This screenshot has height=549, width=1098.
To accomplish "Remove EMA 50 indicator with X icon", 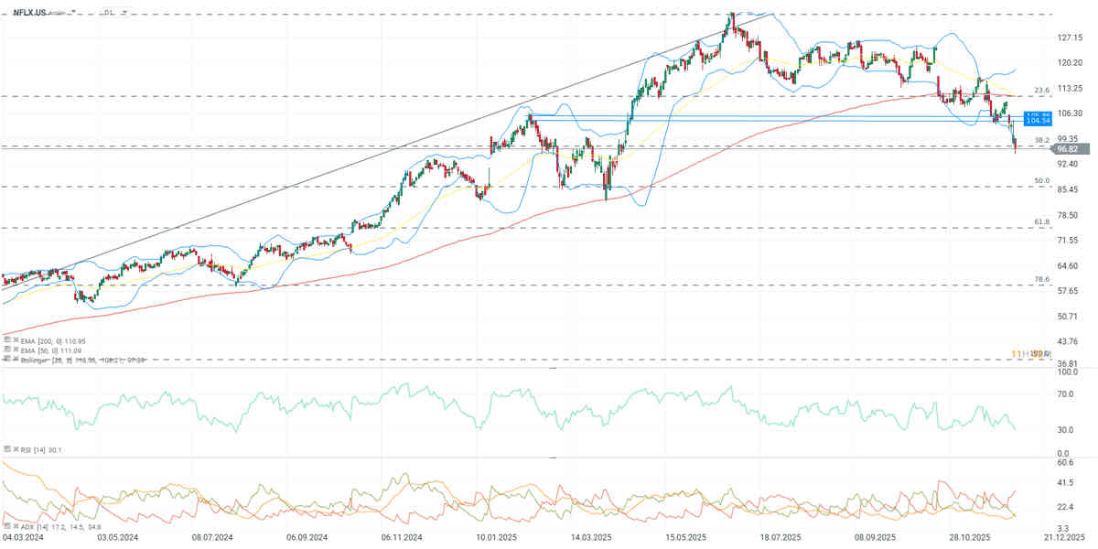I will [x=15, y=350].
